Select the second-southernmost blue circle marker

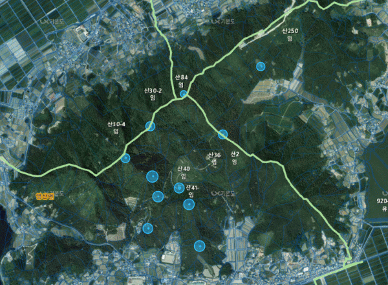point(147,228)
